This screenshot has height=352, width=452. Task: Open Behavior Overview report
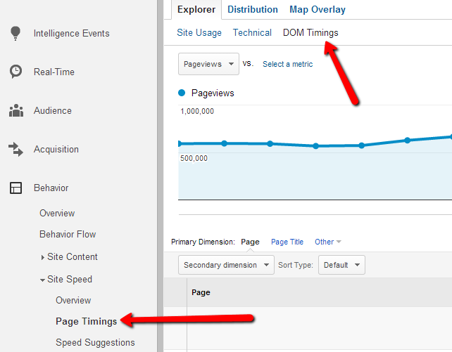coord(57,213)
